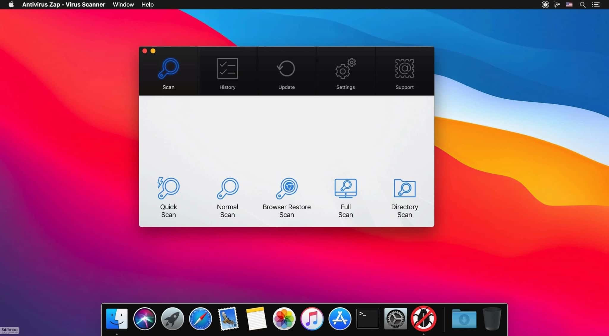Open the Apple menu

11,4
